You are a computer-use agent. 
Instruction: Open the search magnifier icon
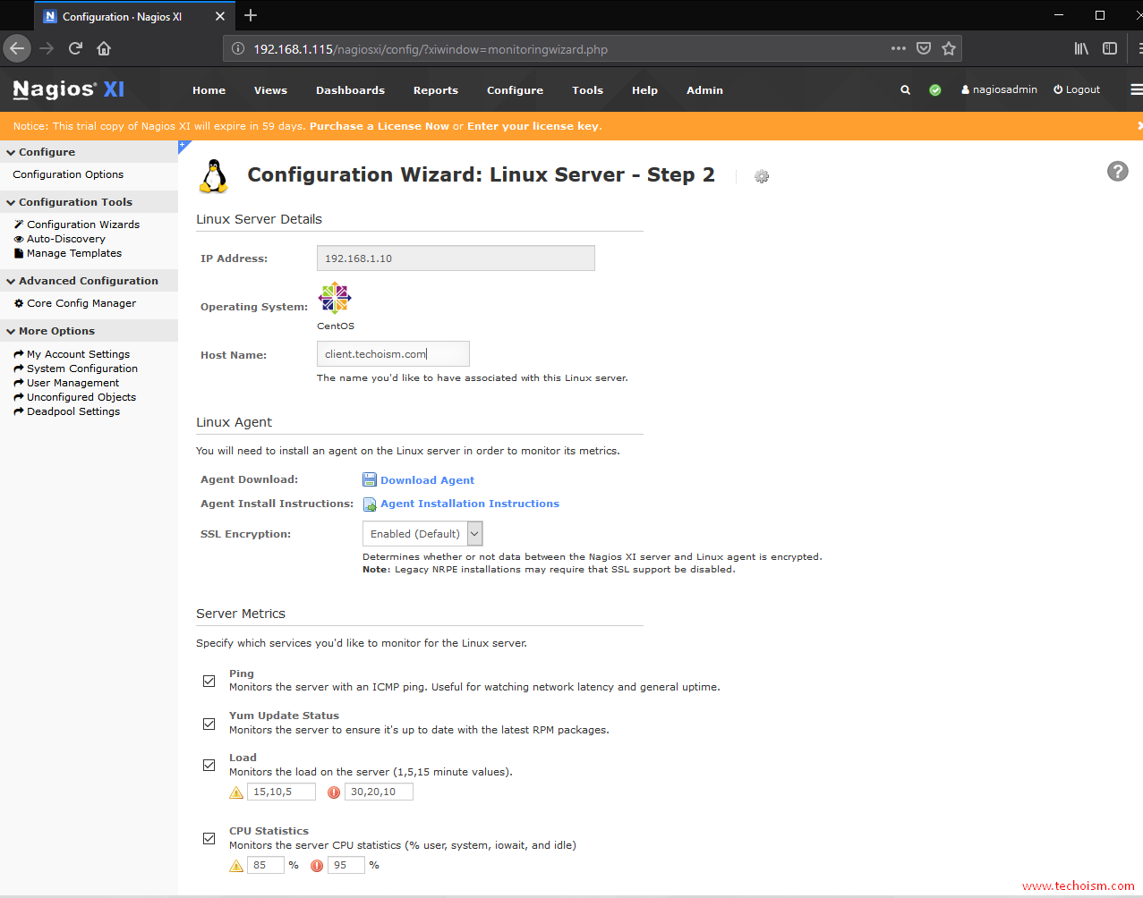tap(905, 90)
